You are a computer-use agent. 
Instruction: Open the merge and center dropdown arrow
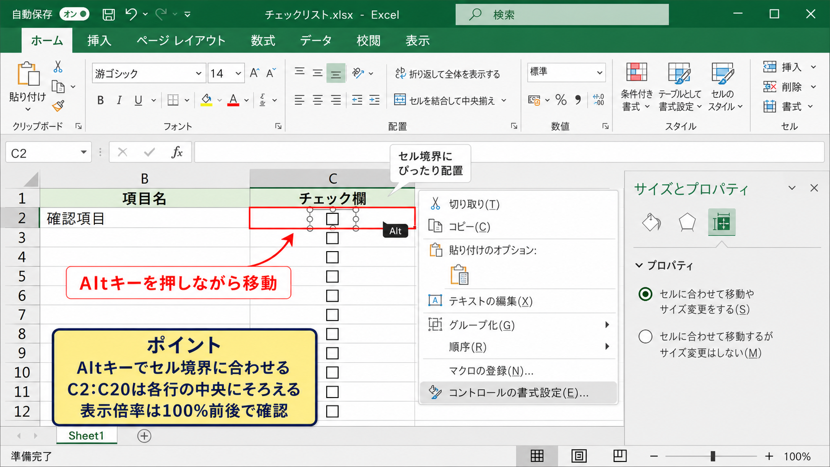click(504, 100)
